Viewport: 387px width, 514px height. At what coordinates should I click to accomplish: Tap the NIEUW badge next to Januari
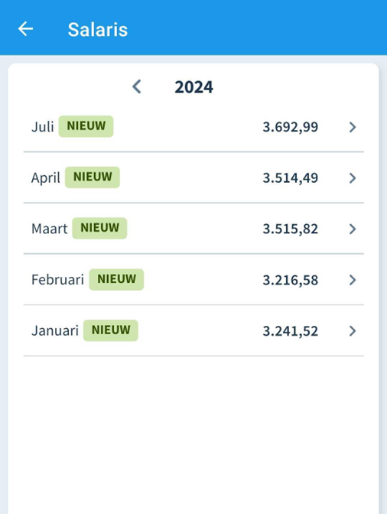111,330
